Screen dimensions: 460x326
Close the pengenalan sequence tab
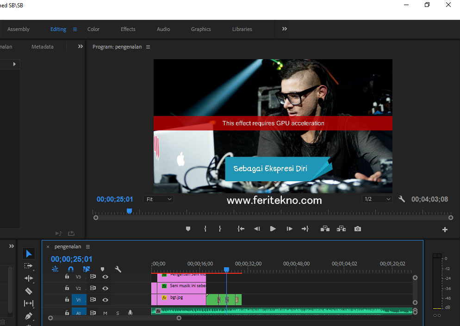click(48, 247)
